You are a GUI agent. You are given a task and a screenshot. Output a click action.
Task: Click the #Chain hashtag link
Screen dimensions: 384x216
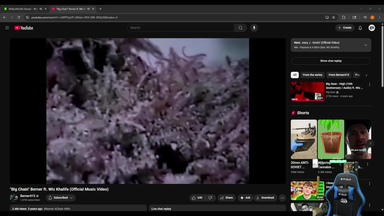(x=59, y=209)
